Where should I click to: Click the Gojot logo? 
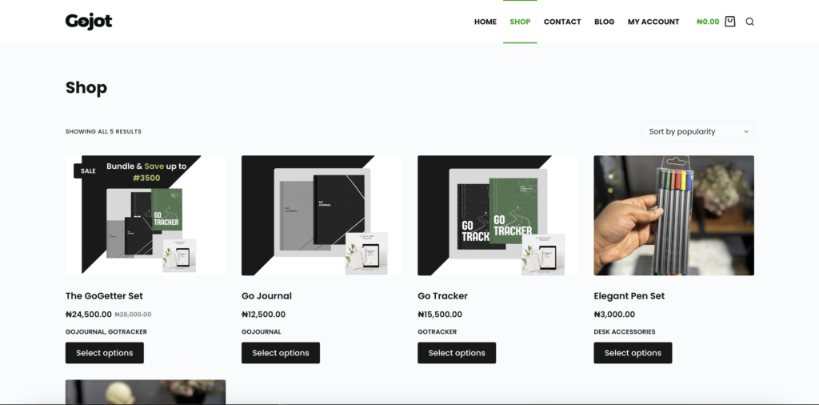pos(89,22)
